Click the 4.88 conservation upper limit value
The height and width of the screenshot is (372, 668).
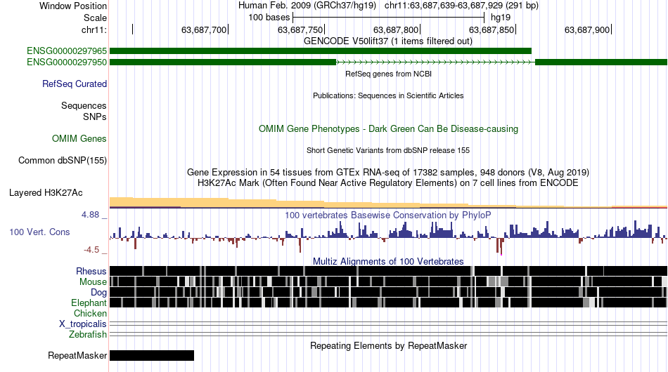coord(90,215)
